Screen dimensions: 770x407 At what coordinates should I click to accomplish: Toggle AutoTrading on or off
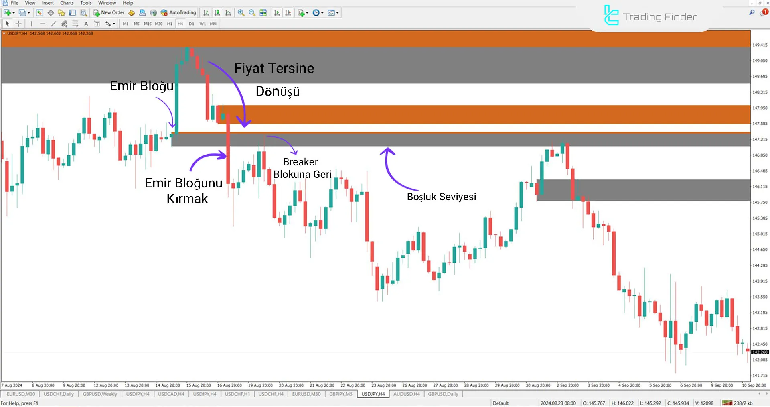click(x=178, y=13)
